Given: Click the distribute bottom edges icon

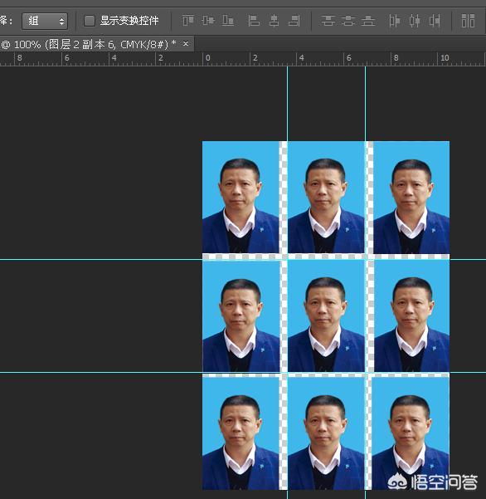Looking at the screenshot, I should click(368, 21).
